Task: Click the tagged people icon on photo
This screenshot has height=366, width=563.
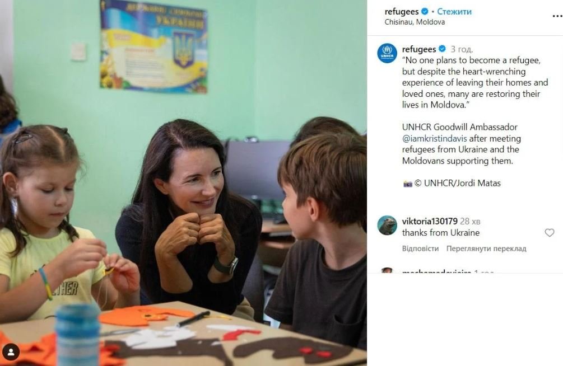Action: [11, 351]
